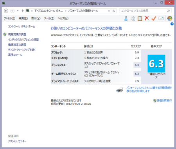176x149 pixels.
Task: Click 評価を再実行 to rerun assessment
Action: [x=164, y=100]
